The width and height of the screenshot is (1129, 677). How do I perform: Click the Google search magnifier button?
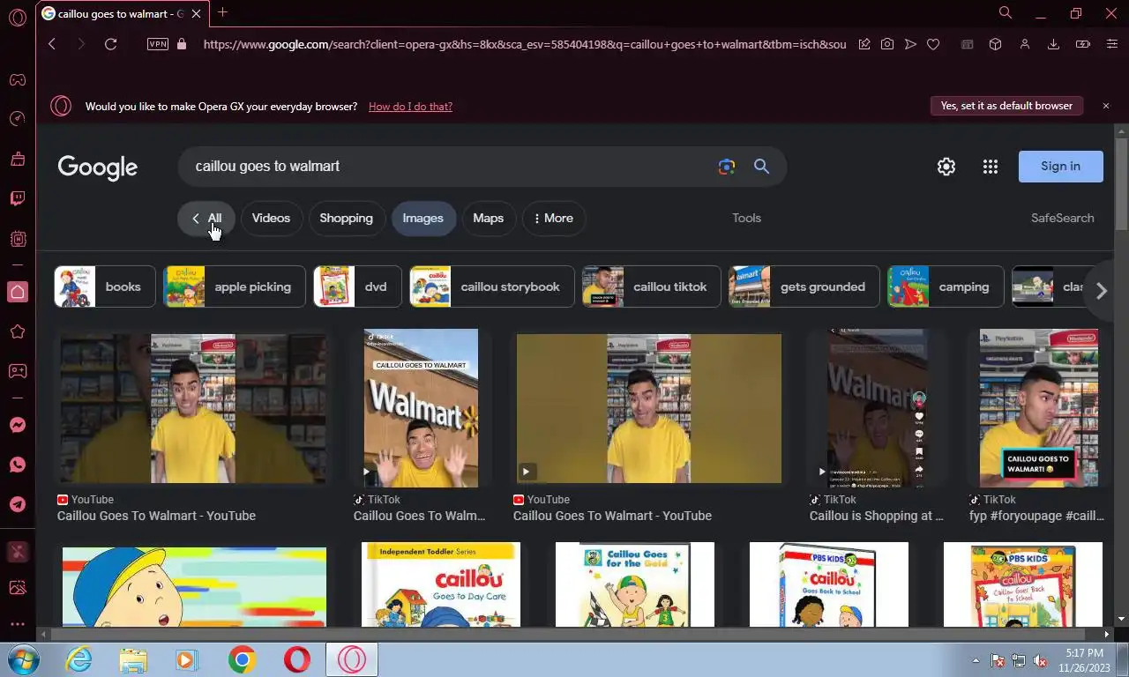click(762, 167)
